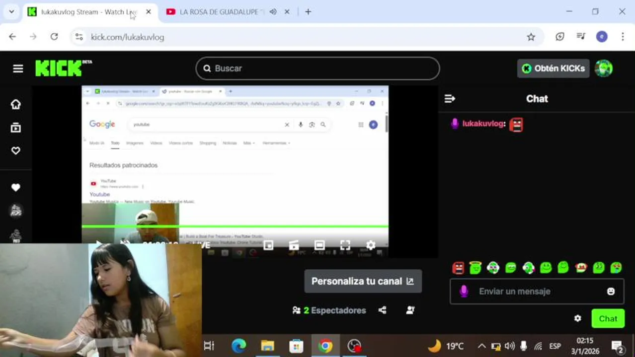Viewport: 635px width, 357px height.
Task: Open volume control in system tray
Action: point(509,346)
